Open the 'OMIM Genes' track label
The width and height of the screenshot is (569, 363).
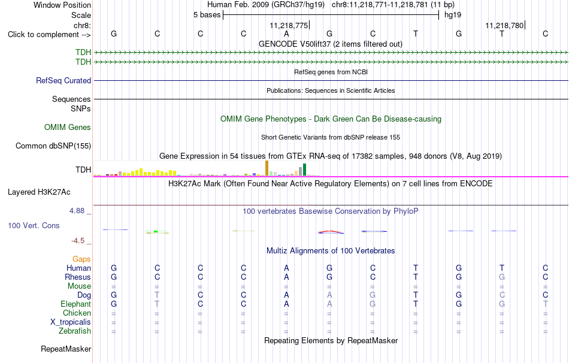coord(68,128)
